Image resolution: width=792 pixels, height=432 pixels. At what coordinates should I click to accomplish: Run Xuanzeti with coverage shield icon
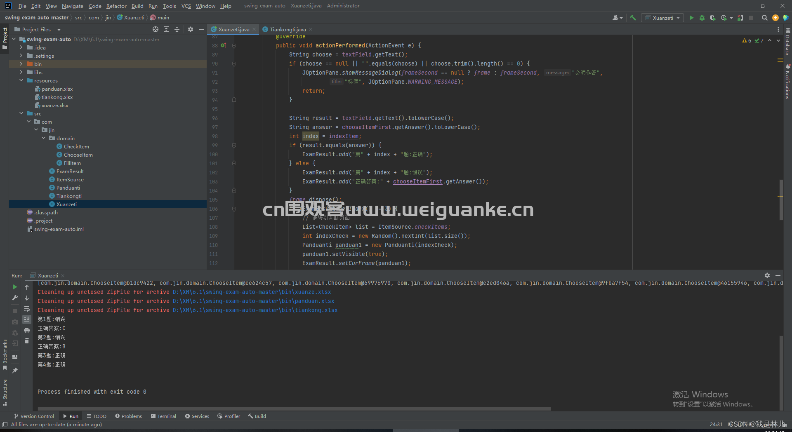712,18
